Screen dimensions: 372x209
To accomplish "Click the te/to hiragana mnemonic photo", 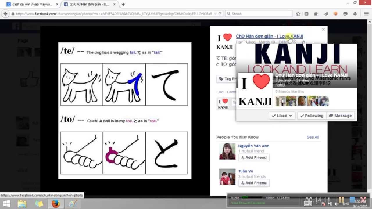I will pyautogui.click(x=125, y=111).
